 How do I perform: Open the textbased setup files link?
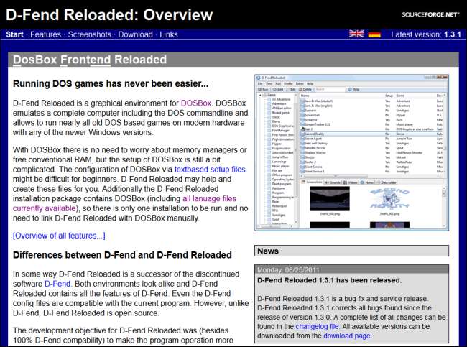(210, 170)
